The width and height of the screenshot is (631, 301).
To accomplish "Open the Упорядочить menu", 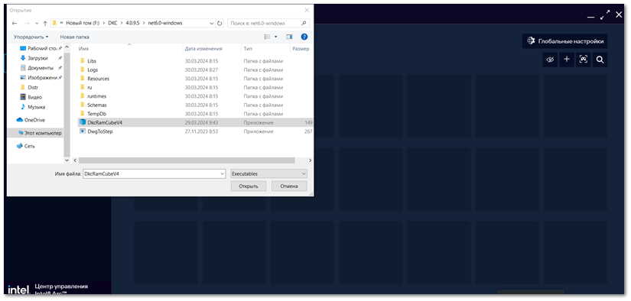I will click(31, 37).
